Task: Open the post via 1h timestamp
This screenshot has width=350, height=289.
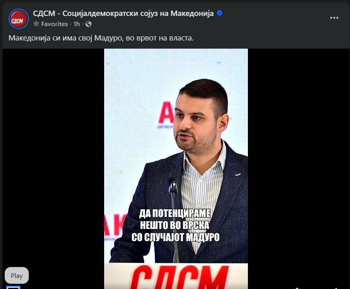Action: pos(76,24)
